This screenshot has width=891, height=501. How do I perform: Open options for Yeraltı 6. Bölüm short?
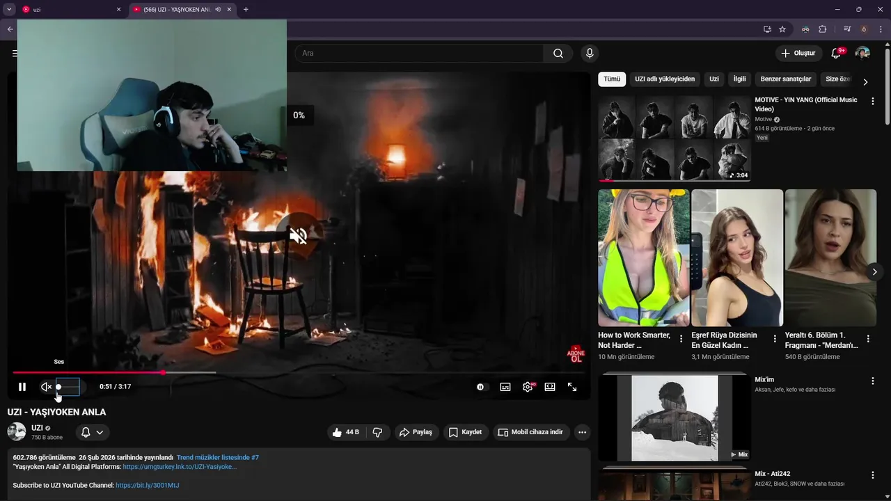(x=868, y=339)
